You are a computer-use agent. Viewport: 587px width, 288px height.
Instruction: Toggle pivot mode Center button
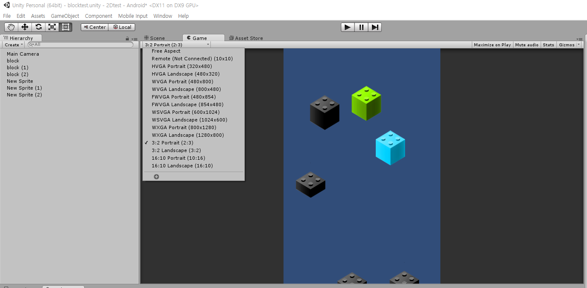(94, 27)
